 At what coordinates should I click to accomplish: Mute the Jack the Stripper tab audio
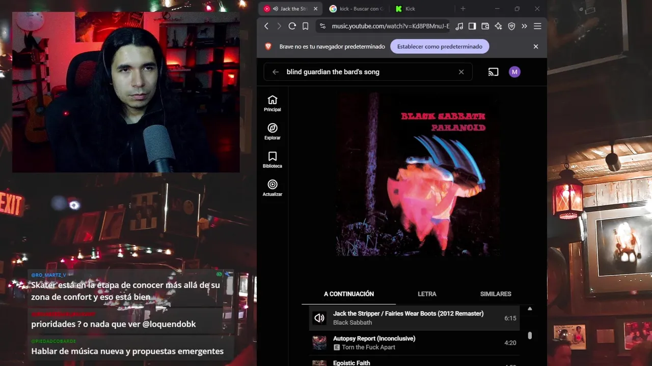[276, 9]
